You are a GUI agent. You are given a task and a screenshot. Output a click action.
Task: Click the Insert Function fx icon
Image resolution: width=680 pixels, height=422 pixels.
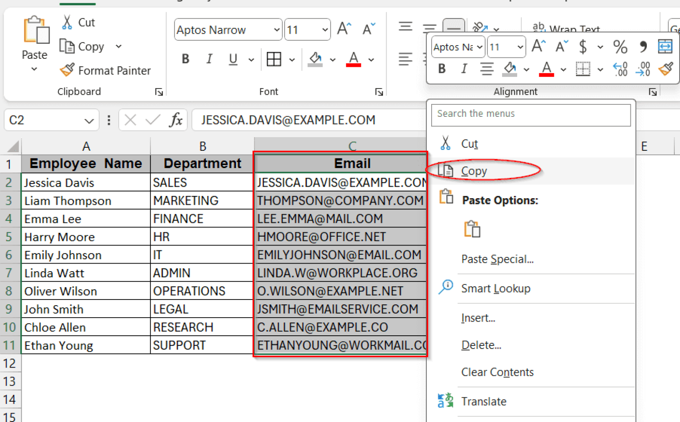coord(176,120)
